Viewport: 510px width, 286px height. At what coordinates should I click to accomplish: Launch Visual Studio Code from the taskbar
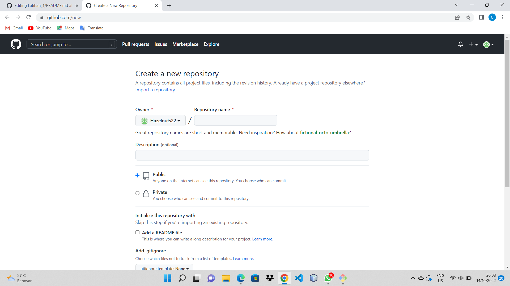[299, 278]
